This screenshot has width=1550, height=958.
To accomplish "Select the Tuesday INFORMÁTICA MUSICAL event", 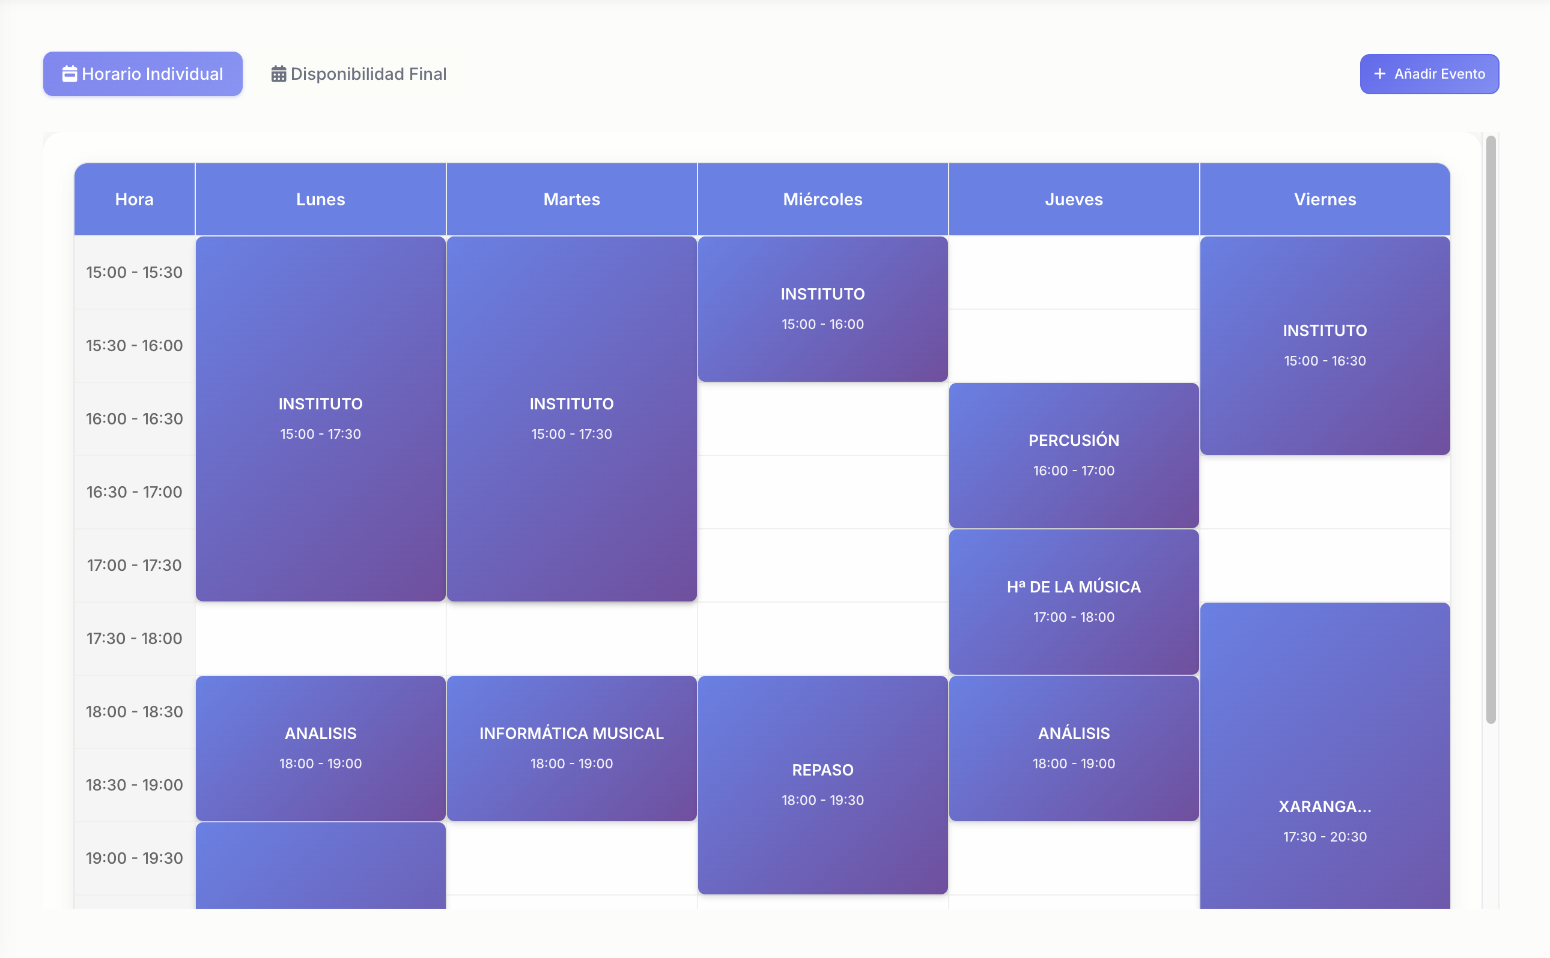I will click(x=571, y=748).
